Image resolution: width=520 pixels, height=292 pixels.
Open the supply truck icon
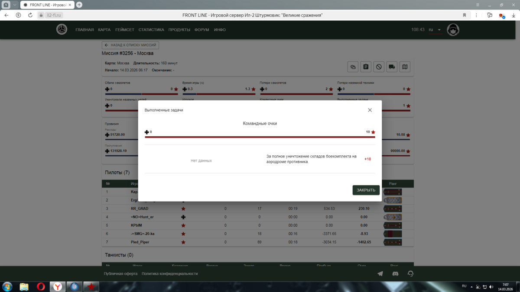click(x=392, y=67)
